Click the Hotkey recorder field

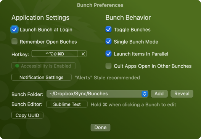pyautogui.click(x=55, y=54)
